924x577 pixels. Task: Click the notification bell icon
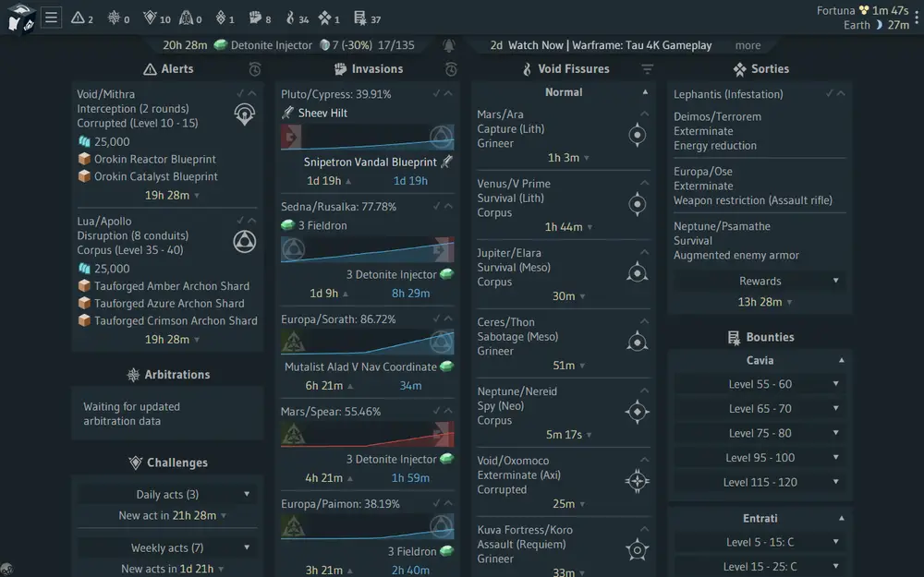(449, 45)
